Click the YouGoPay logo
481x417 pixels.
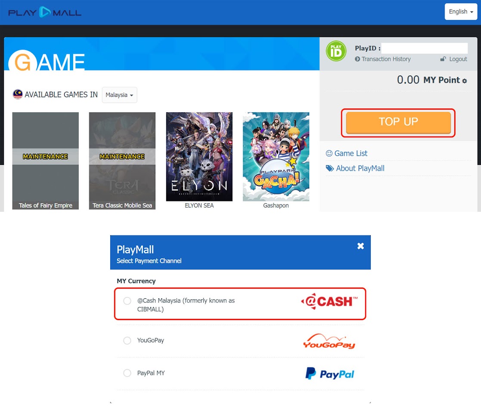329,341
